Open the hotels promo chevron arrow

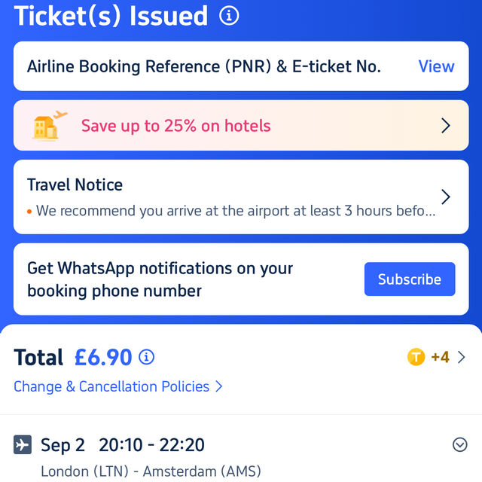tap(446, 126)
